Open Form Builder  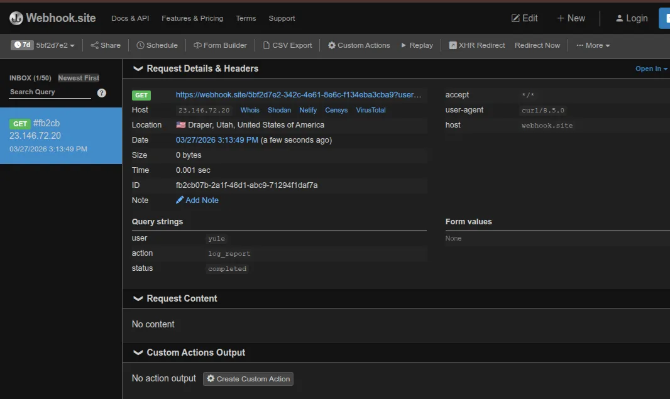pyautogui.click(x=220, y=45)
